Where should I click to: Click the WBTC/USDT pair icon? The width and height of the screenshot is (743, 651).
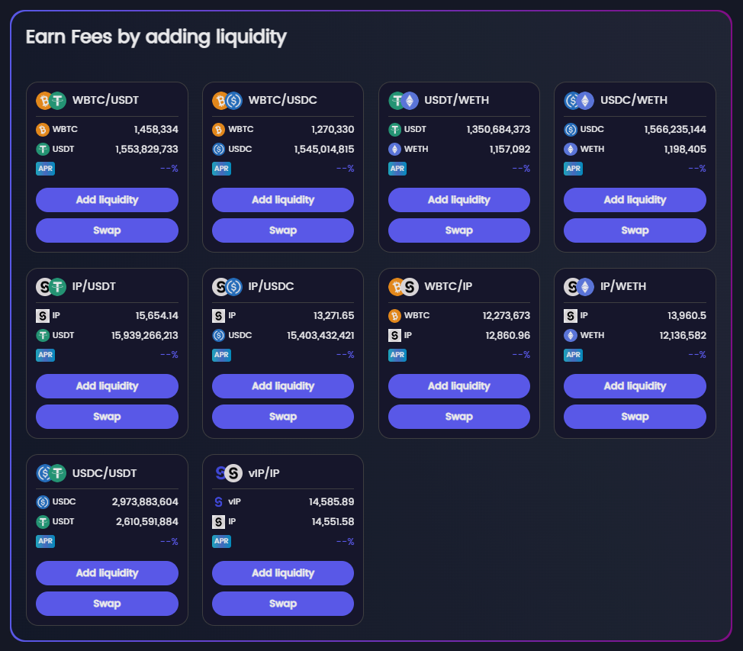[x=51, y=101]
